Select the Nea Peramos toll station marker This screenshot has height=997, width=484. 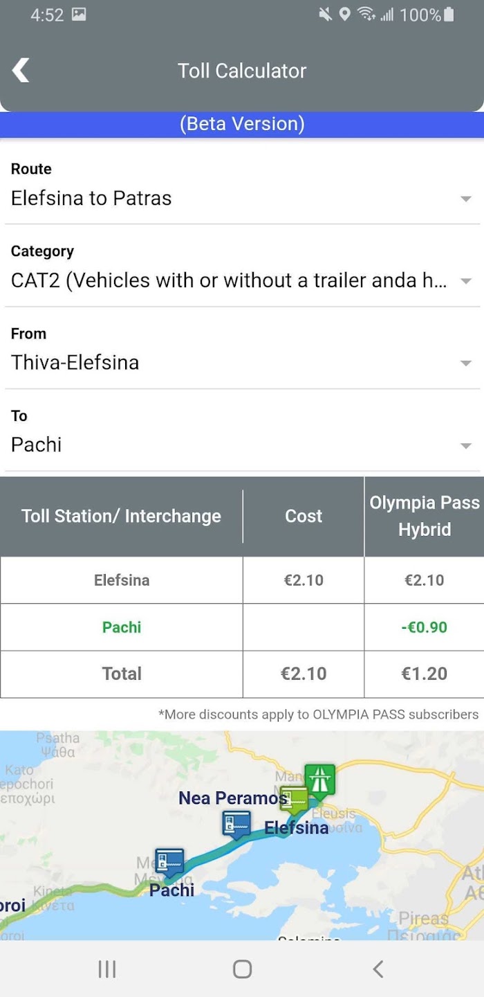pyautogui.click(x=236, y=825)
